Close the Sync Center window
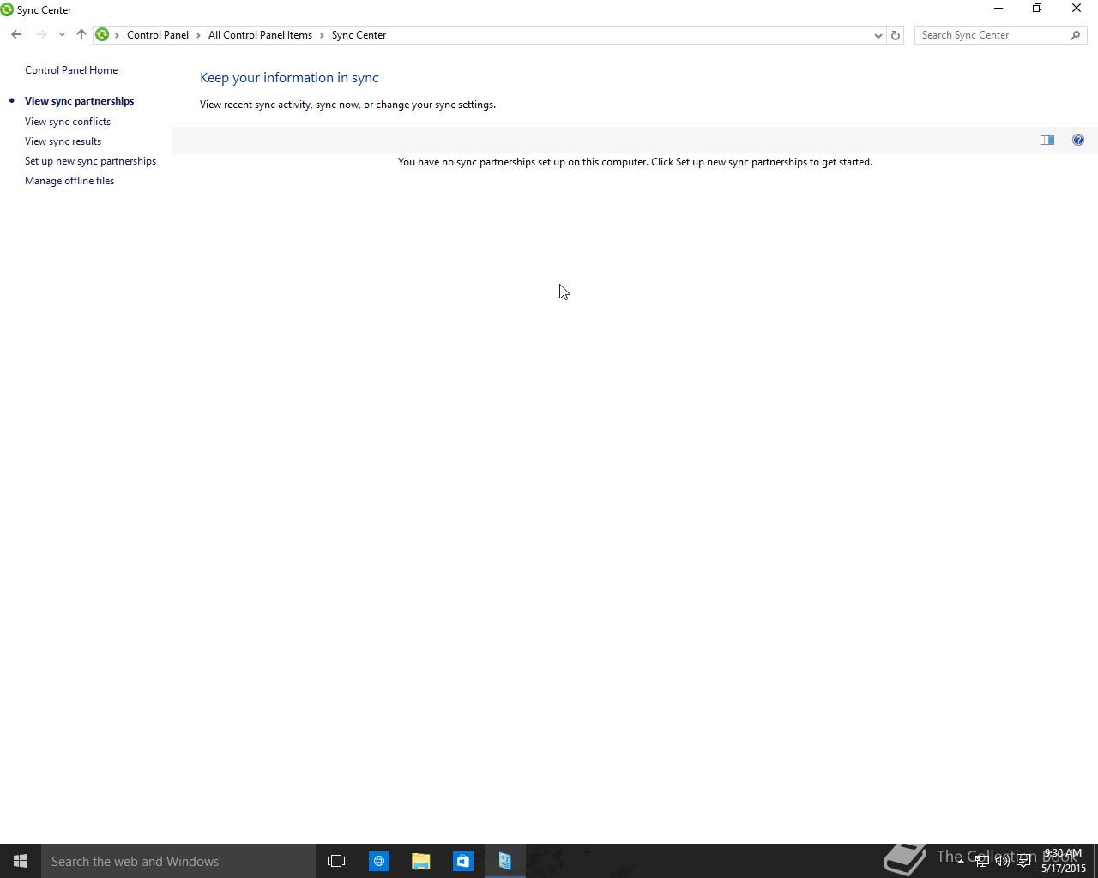Screen dimensions: 1098x878 1077,9
